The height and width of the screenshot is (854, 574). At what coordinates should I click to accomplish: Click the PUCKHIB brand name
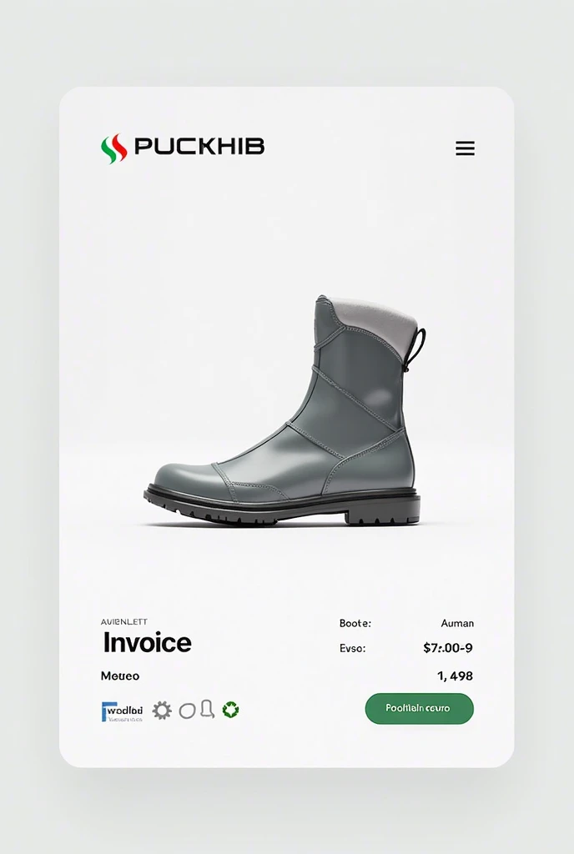199,147
